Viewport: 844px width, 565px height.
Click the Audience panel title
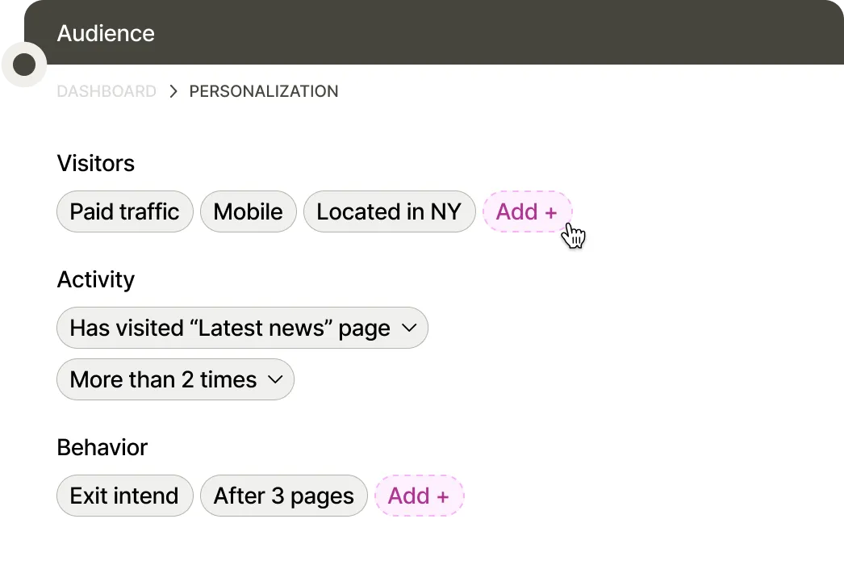click(106, 33)
